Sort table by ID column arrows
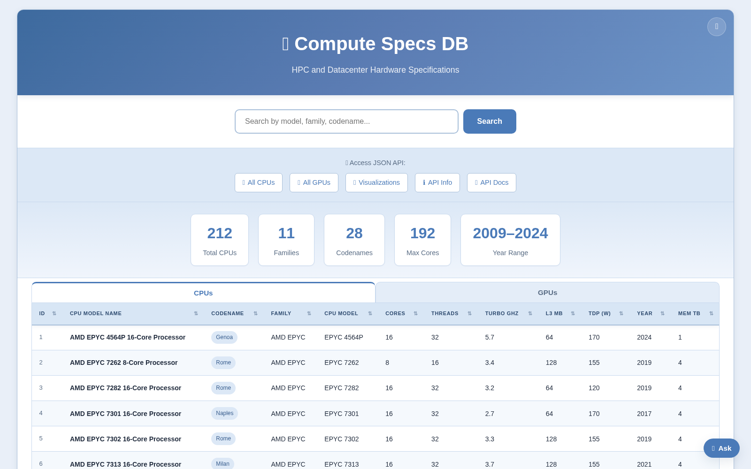The height and width of the screenshot is (469, 751). coord(54,314)
